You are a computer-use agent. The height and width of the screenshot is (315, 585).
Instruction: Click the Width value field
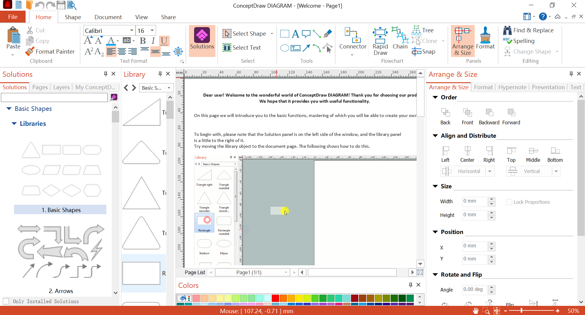tap(474, 201)
